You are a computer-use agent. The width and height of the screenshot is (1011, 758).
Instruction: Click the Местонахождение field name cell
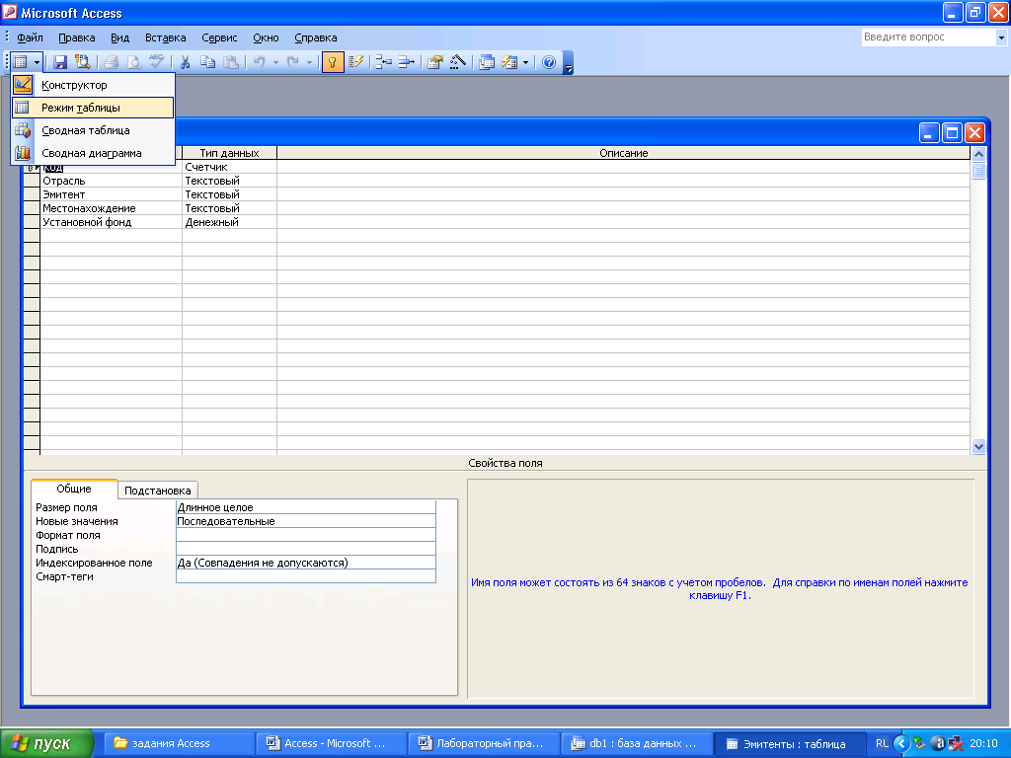(111, 209)
